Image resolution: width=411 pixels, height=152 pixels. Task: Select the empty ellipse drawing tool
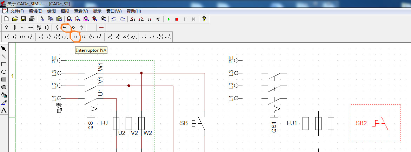[x=4, y=72]
